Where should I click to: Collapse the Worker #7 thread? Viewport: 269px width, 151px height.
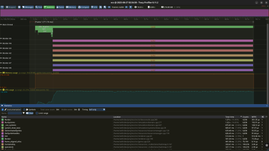point(1,63)
